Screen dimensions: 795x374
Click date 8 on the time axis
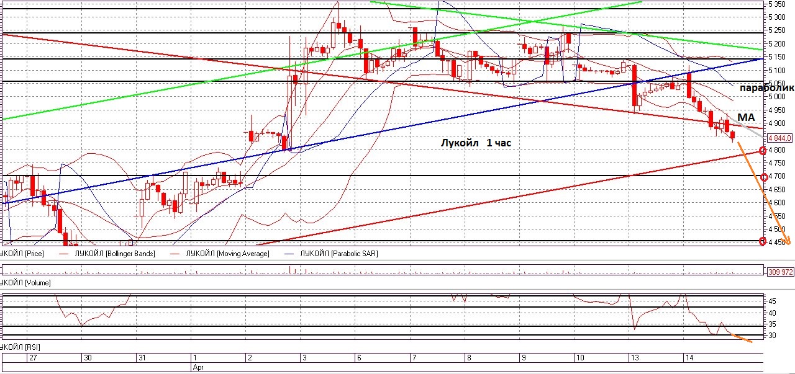point(468,358)
